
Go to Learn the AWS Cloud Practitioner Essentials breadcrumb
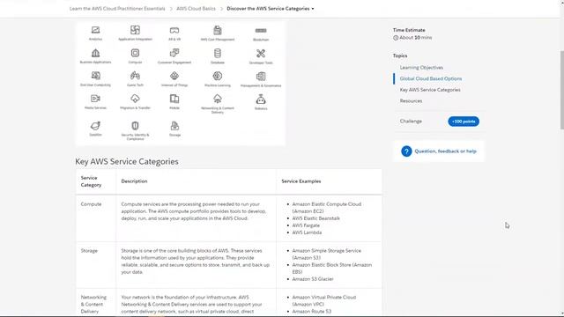[x=117, y=8]
